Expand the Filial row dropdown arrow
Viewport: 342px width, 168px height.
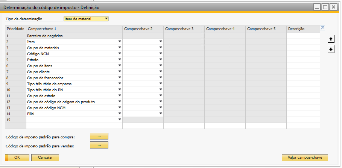(120, 114)
